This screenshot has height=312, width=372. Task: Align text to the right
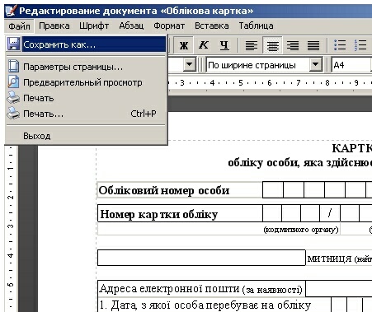click(293, 45)
